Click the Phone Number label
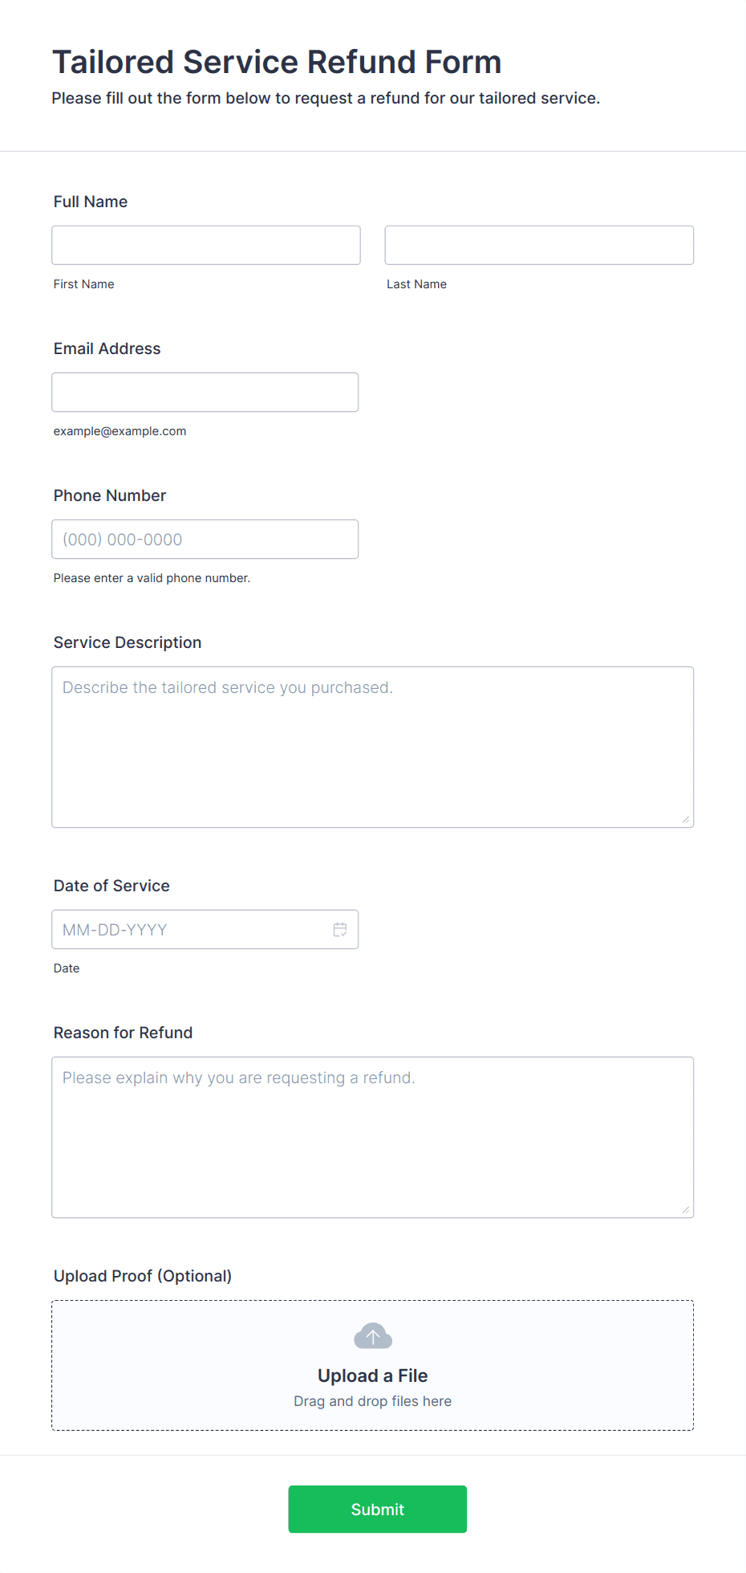 pyautogui.click(x=110, y=495)
